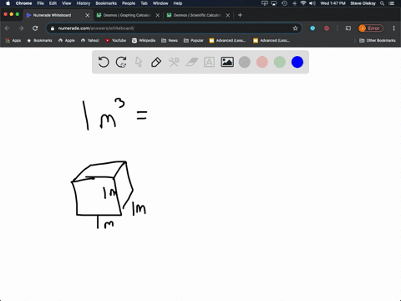Open the Other Bookmarks folder
Image resolution: width=401 pixels, height=301 pixels.
tap(378, 40)
